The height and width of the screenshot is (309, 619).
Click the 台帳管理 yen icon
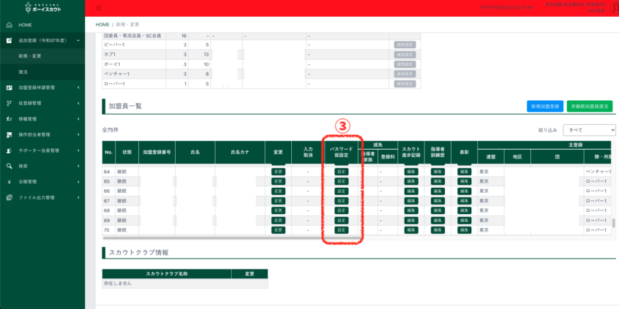tap(8, 182)
